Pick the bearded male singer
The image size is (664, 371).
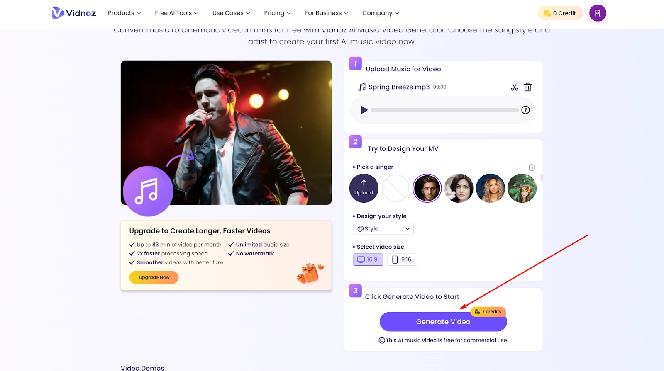coord(427,188)
